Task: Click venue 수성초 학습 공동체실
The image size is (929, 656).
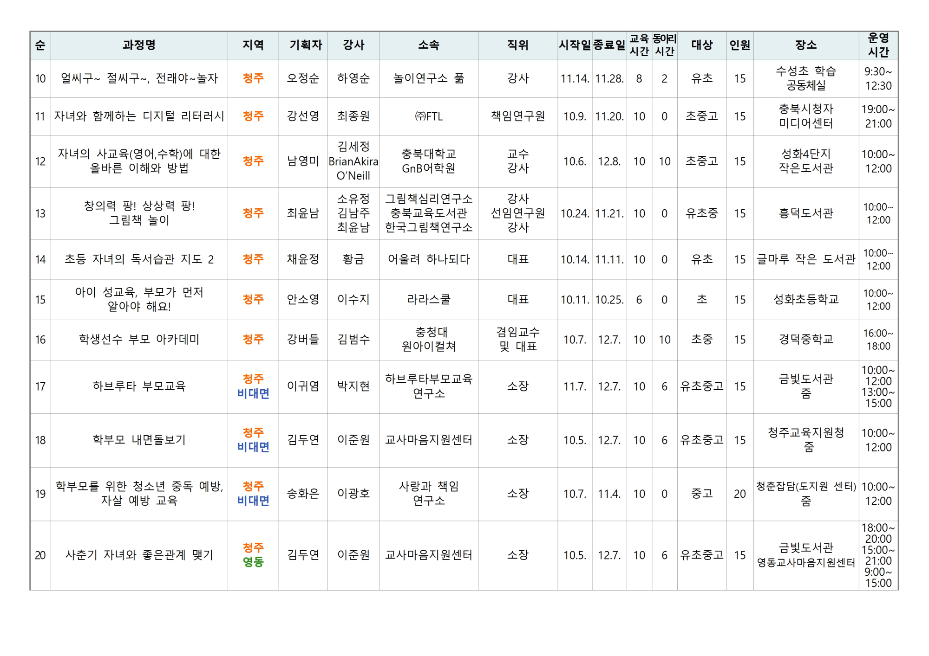Action: pos(806,78)
